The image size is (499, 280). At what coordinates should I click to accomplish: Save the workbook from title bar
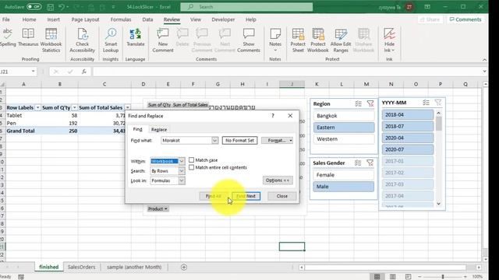[x=50, y=7]
